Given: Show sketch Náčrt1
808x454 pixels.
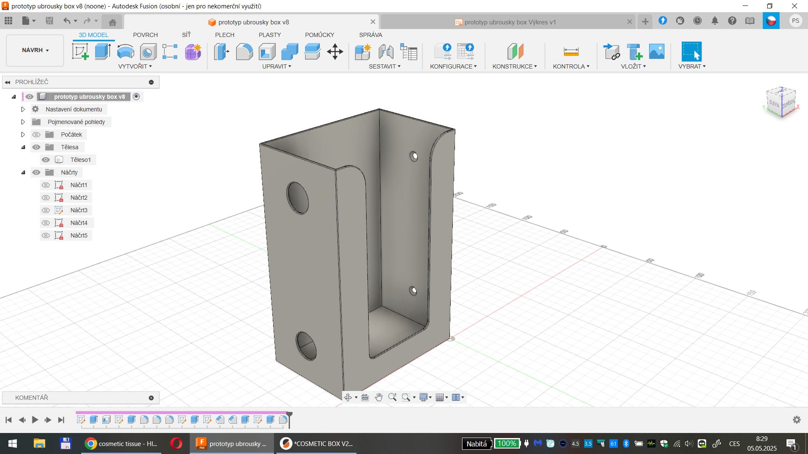Looking at the screenshot, I should tap(46, 185).
